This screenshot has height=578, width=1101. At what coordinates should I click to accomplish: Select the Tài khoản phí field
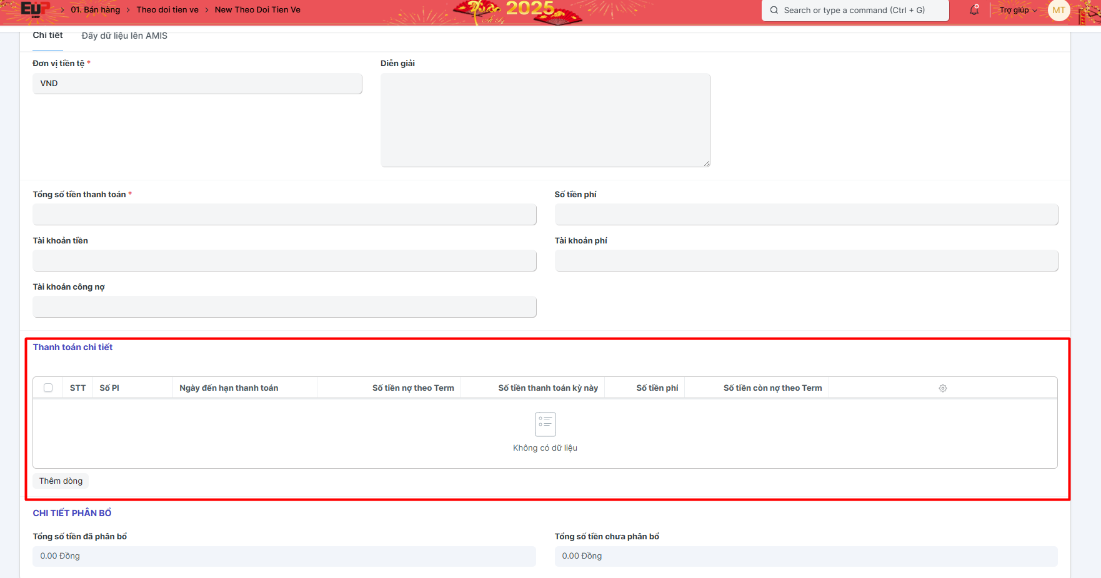coord(806,261)
